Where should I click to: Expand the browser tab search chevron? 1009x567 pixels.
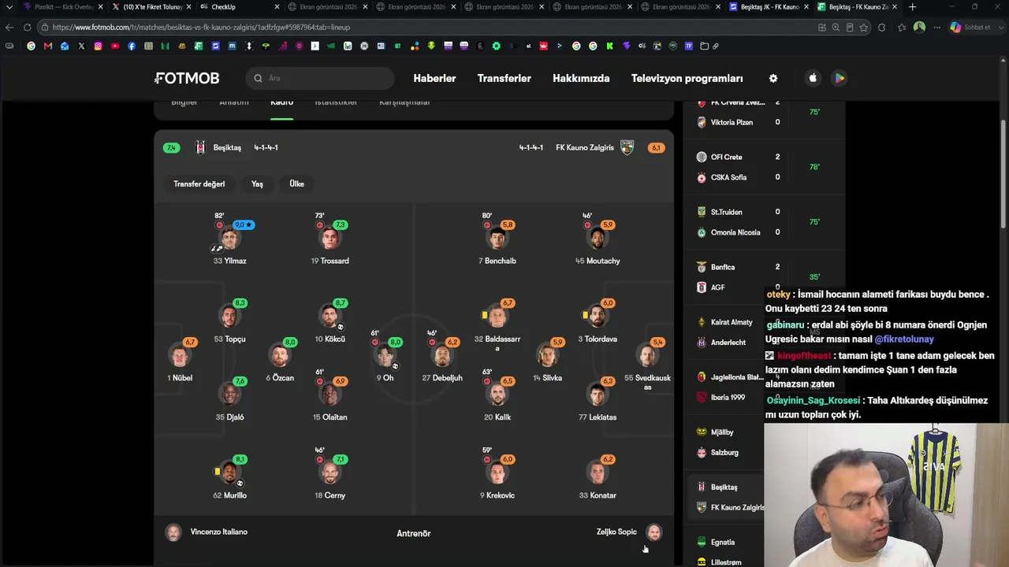9,7
